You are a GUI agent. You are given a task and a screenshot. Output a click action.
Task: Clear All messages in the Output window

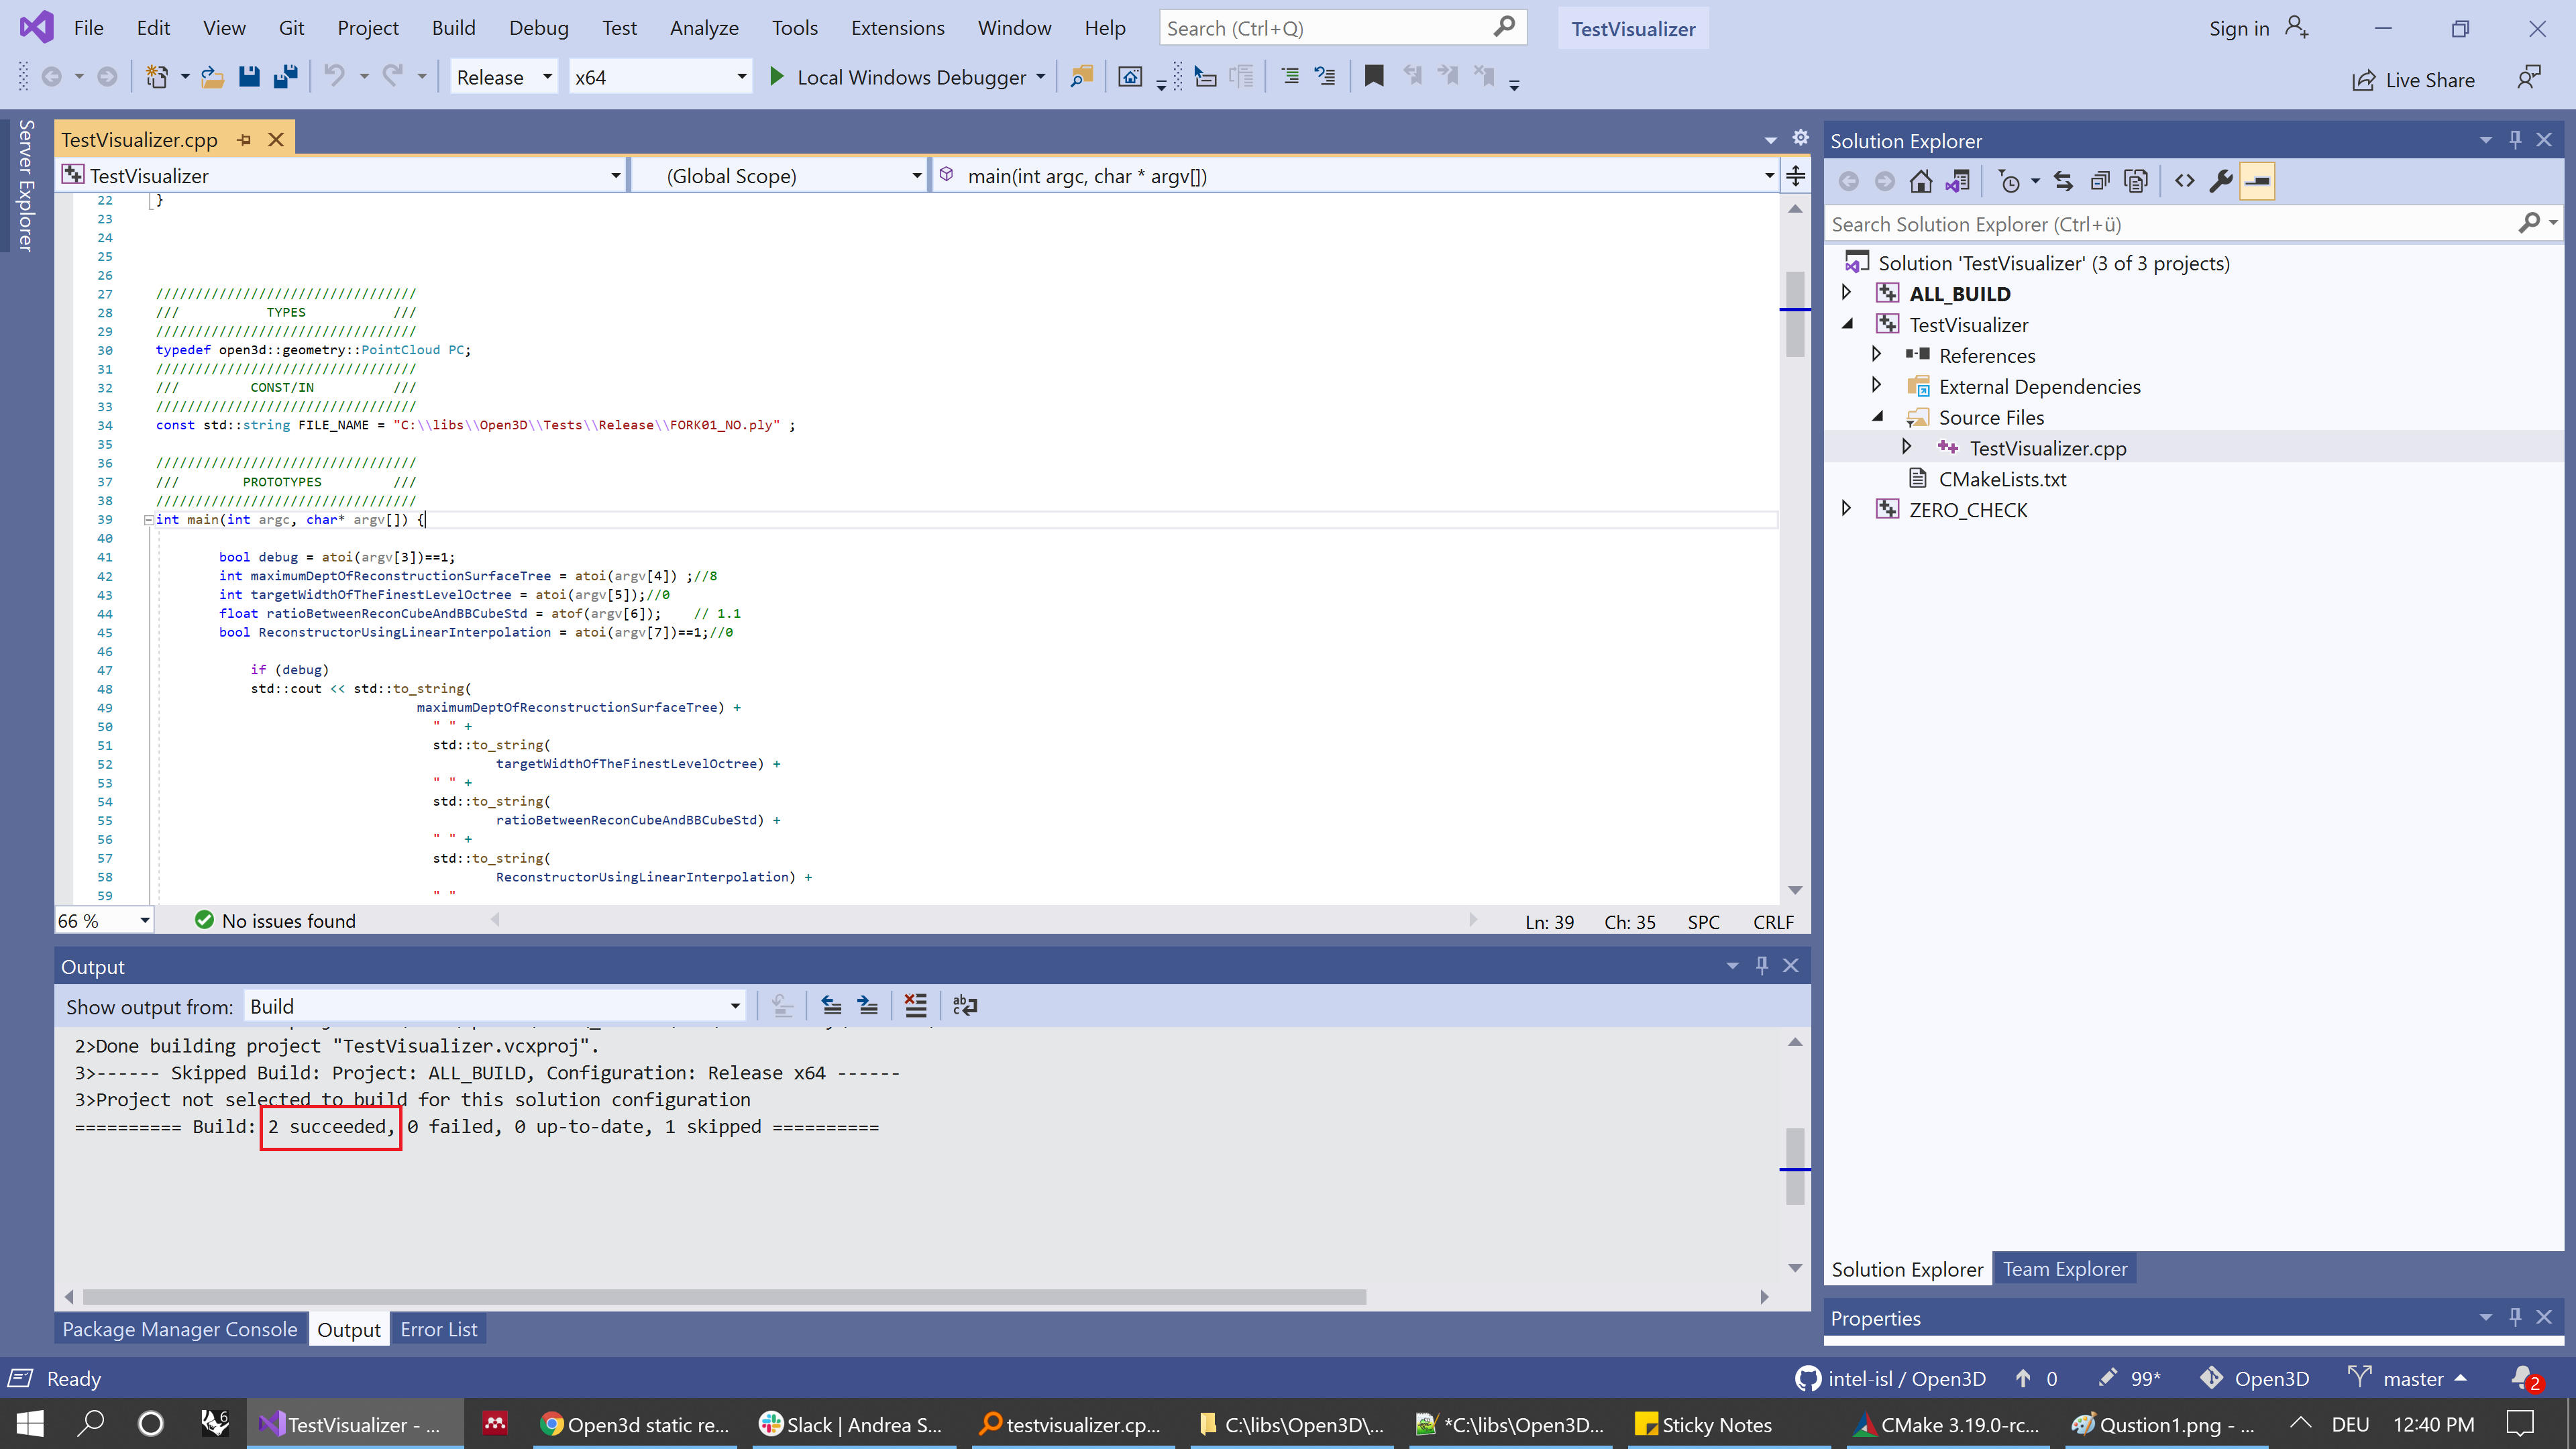pos(916,1005)
